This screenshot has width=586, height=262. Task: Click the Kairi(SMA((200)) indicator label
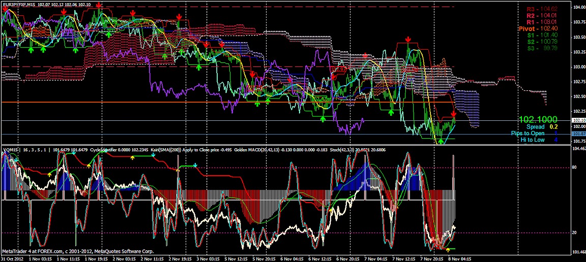(x=165, y=150)
